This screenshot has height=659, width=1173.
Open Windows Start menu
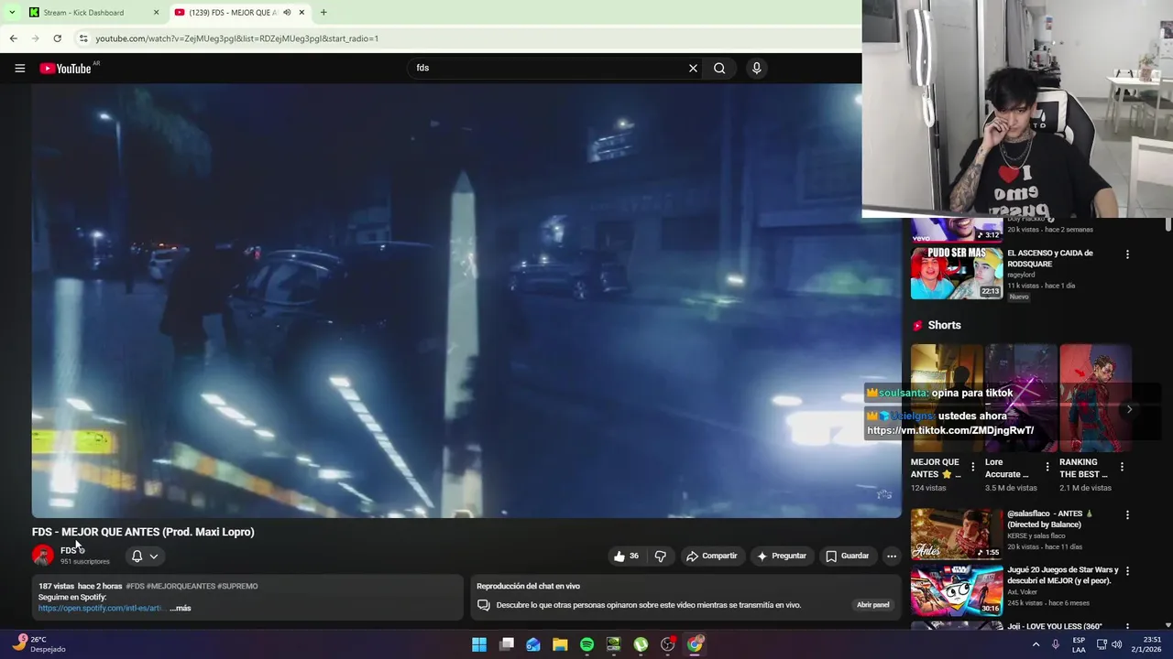click(479, 644)
